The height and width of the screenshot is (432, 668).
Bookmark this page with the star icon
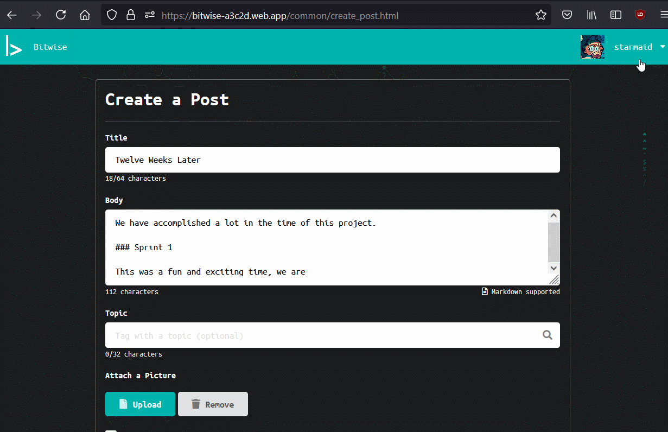[540, 15]
